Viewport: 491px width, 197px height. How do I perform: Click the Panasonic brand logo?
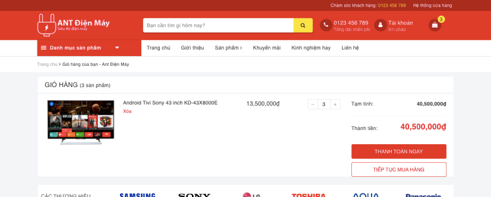423,195
